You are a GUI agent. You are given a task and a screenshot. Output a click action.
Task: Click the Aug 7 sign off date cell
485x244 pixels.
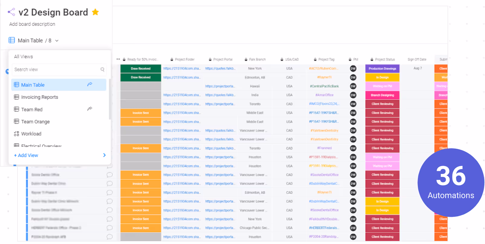point(418,68)
